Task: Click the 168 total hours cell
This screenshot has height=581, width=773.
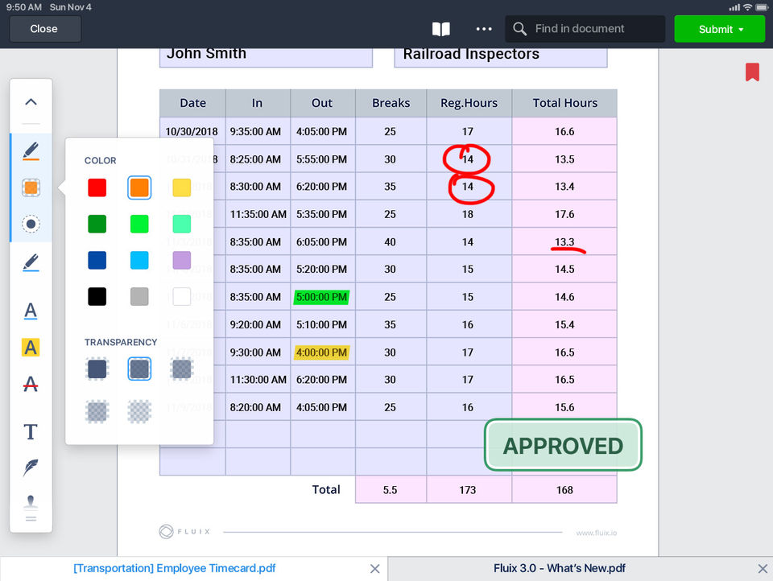Action: click(x=564, y=490)
